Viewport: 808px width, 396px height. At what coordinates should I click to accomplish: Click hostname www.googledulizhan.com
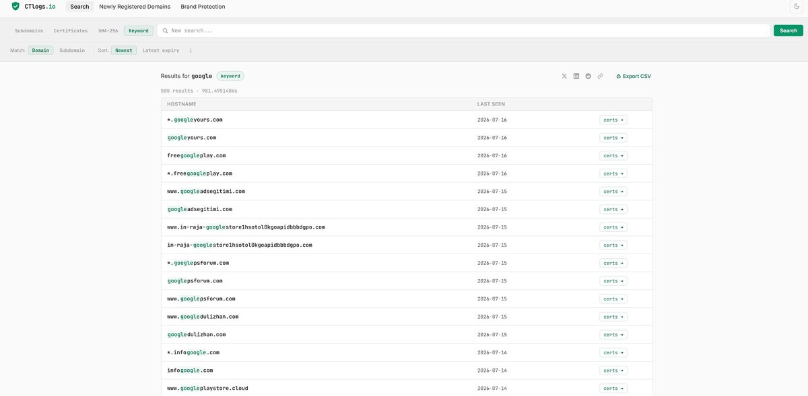pos(203,317)
